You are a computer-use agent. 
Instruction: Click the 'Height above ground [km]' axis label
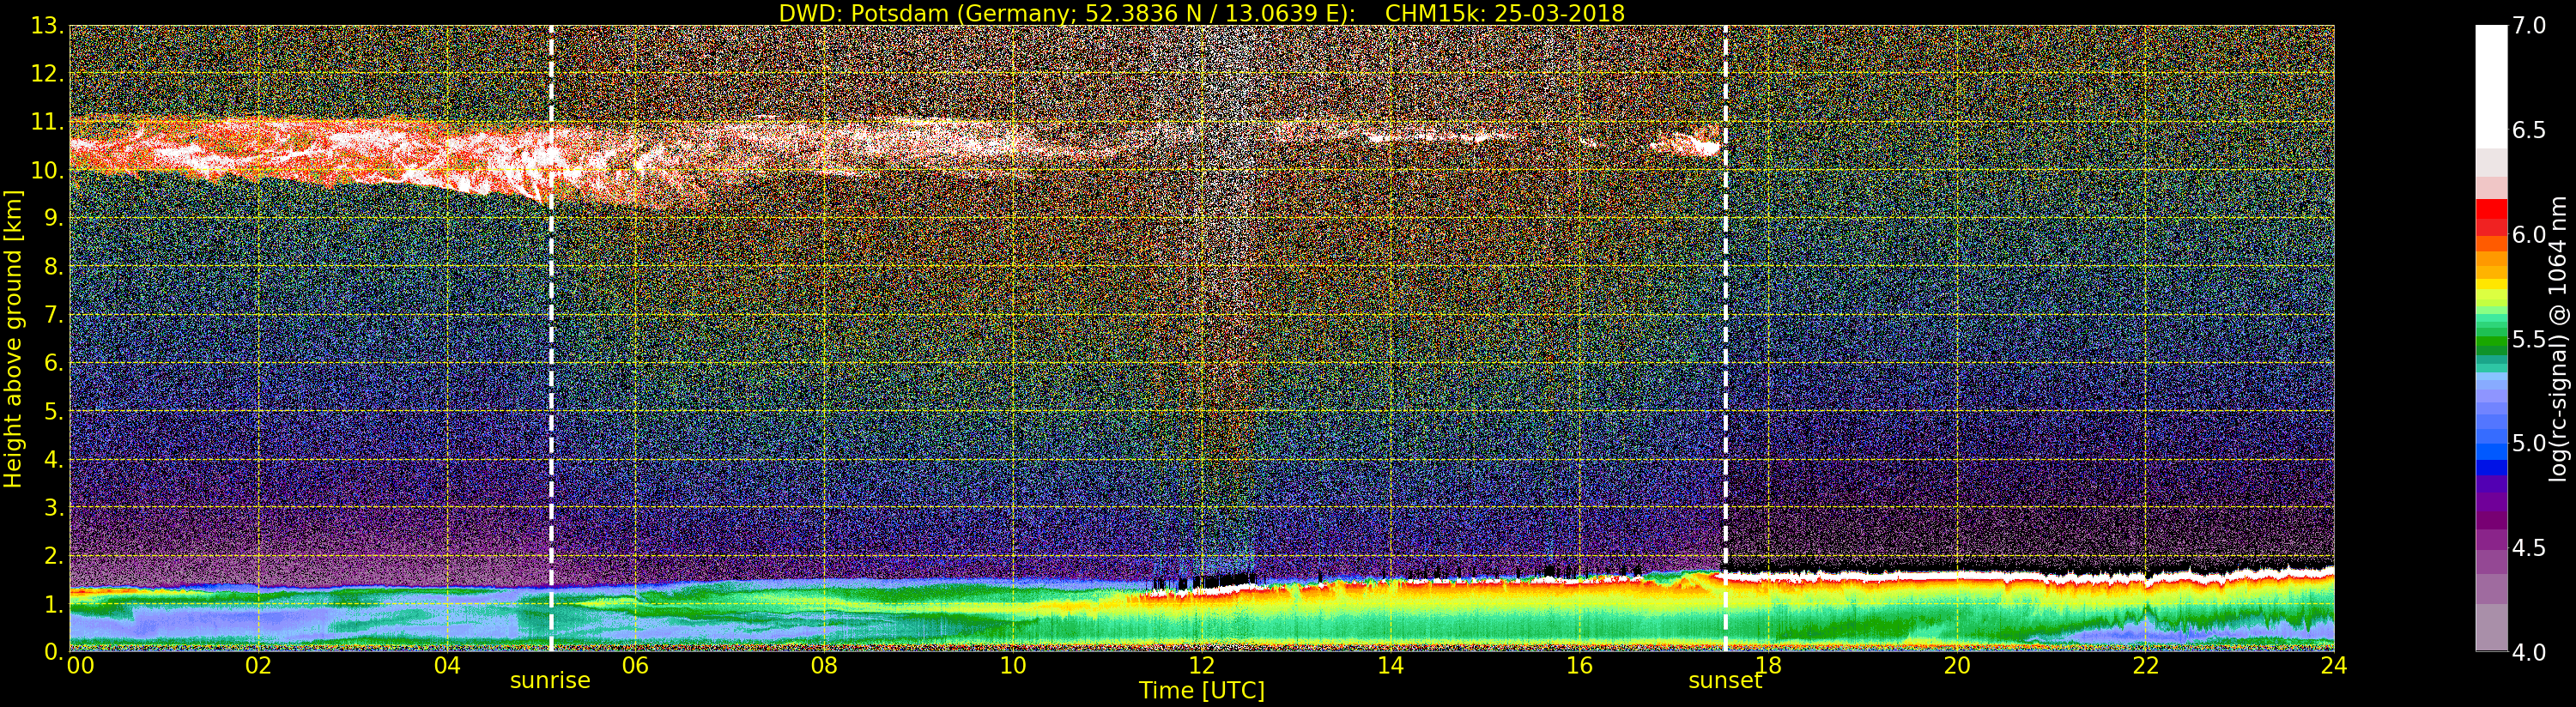(x=13, y=339)
